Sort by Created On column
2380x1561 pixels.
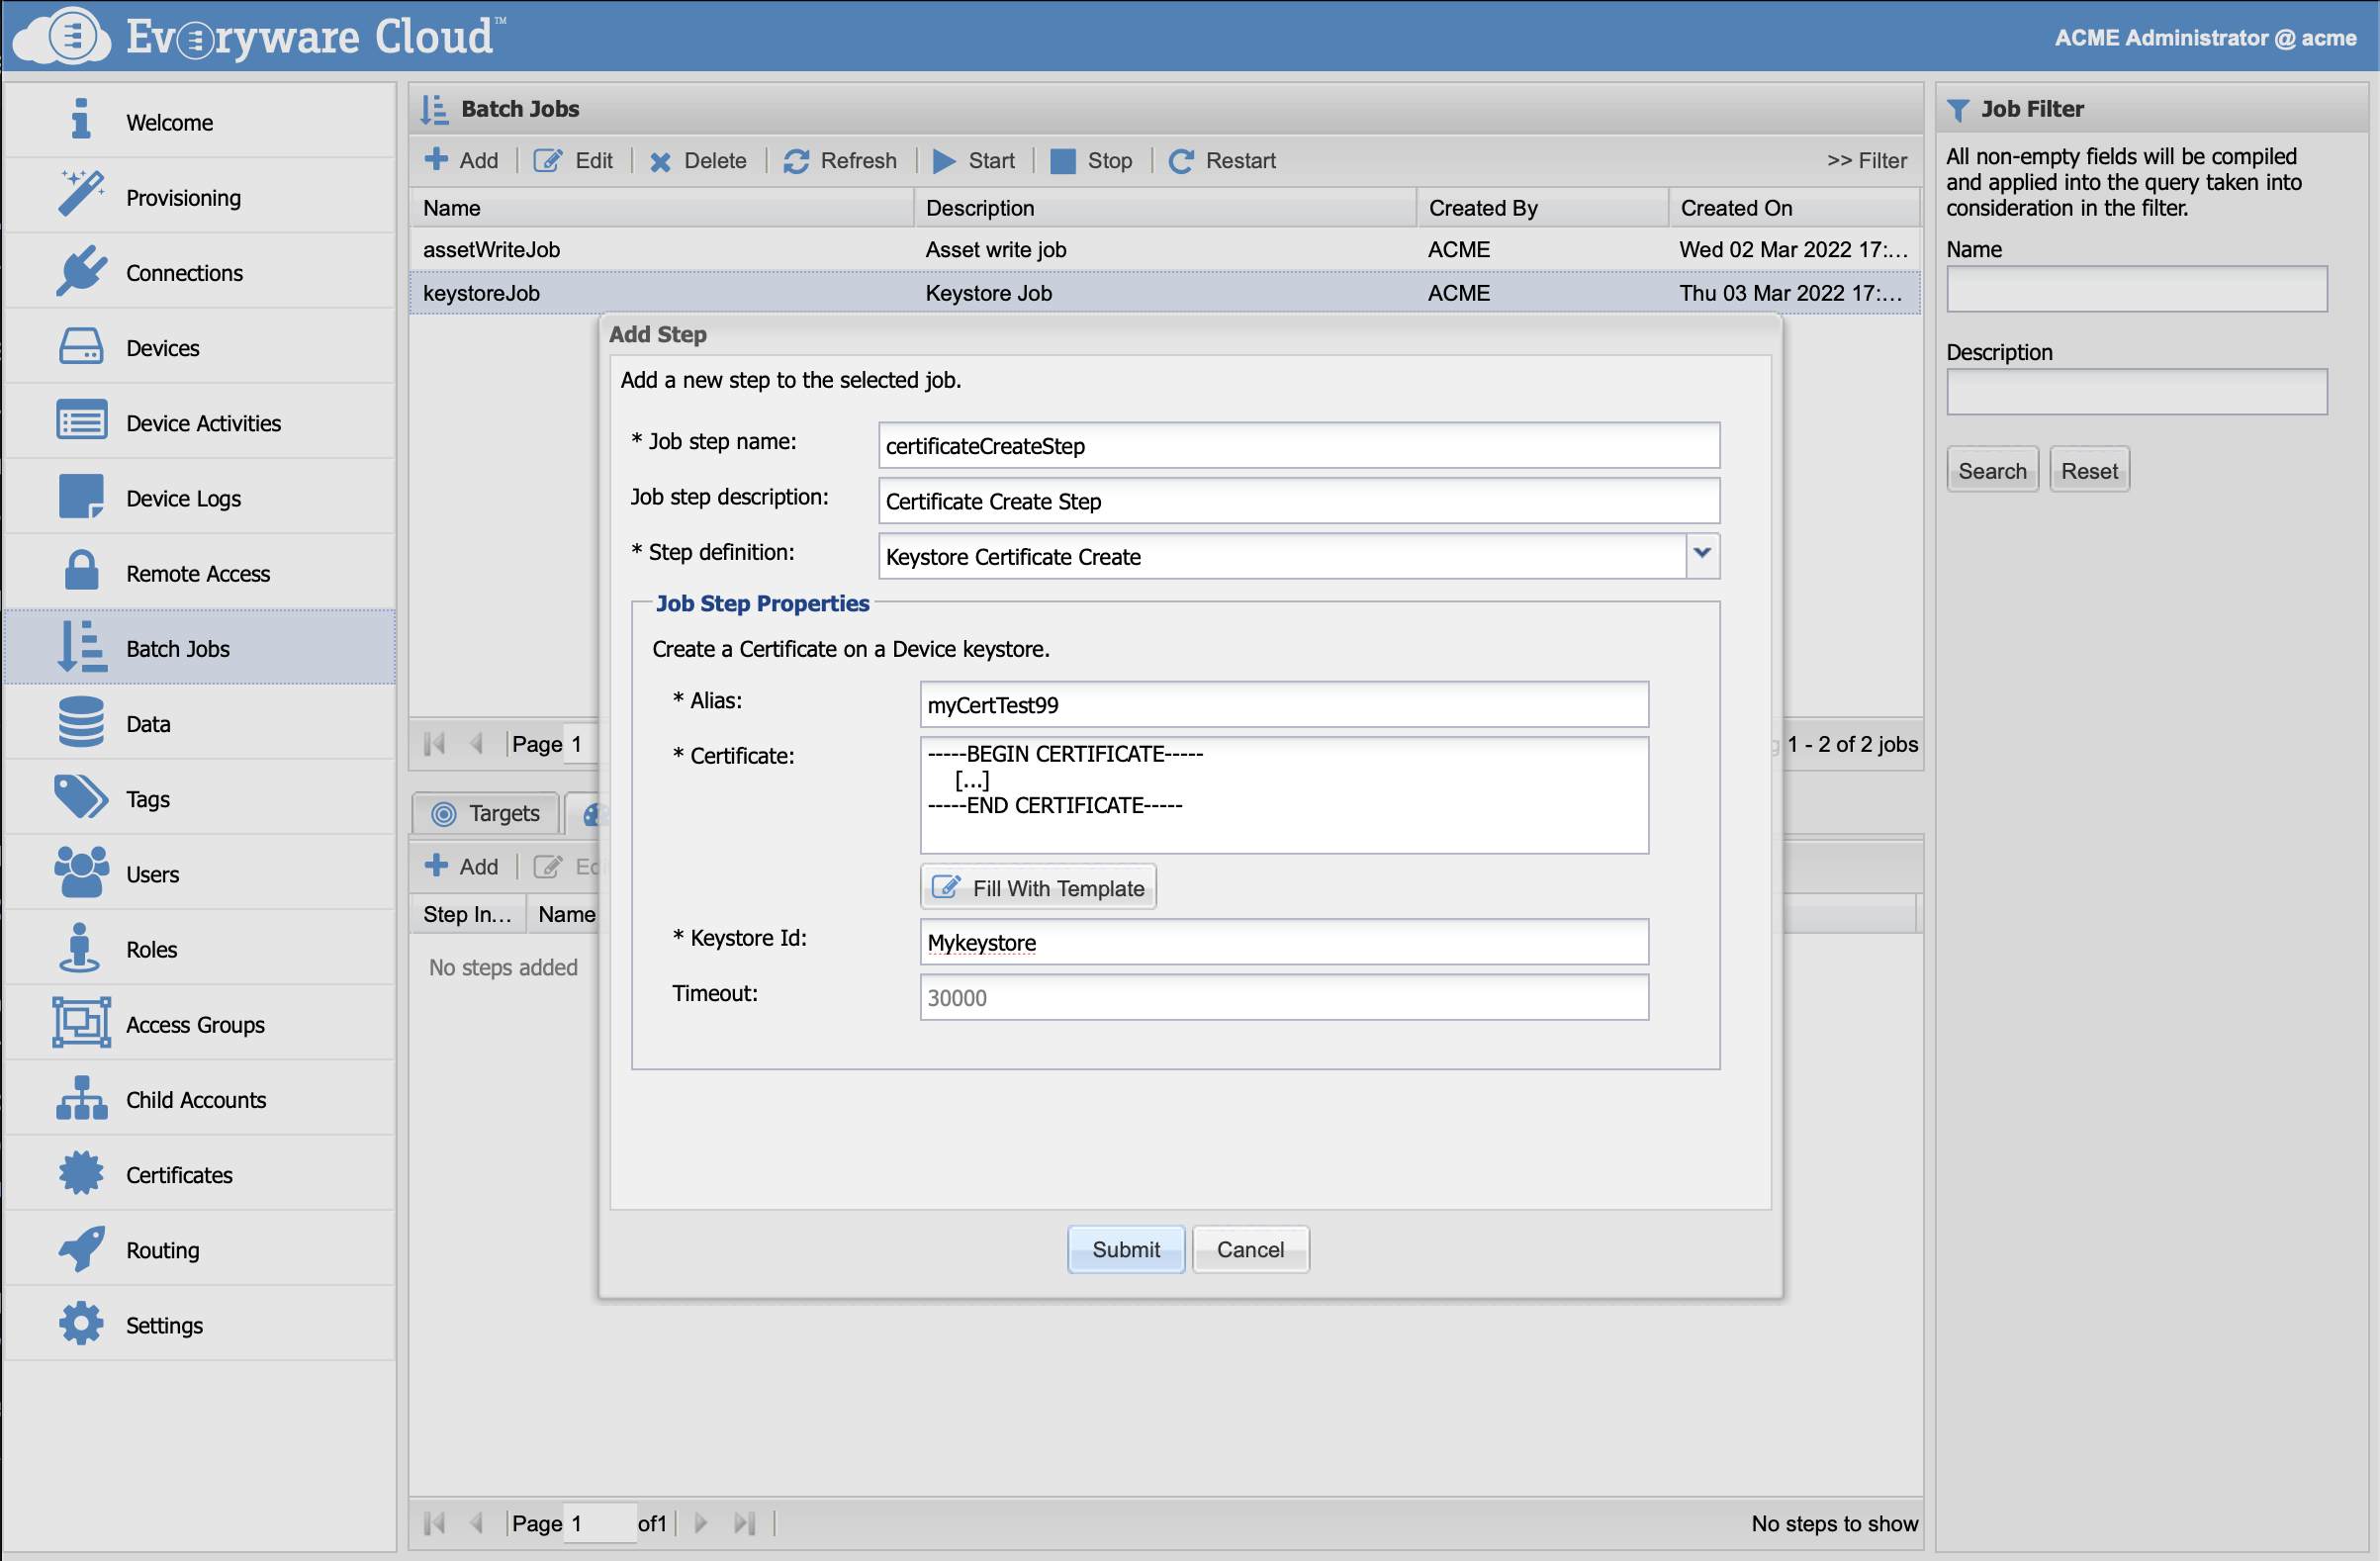(x=1793, y=207)
